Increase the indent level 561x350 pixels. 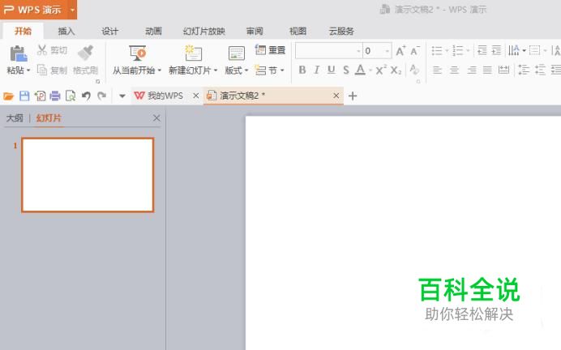click(497, 50)
